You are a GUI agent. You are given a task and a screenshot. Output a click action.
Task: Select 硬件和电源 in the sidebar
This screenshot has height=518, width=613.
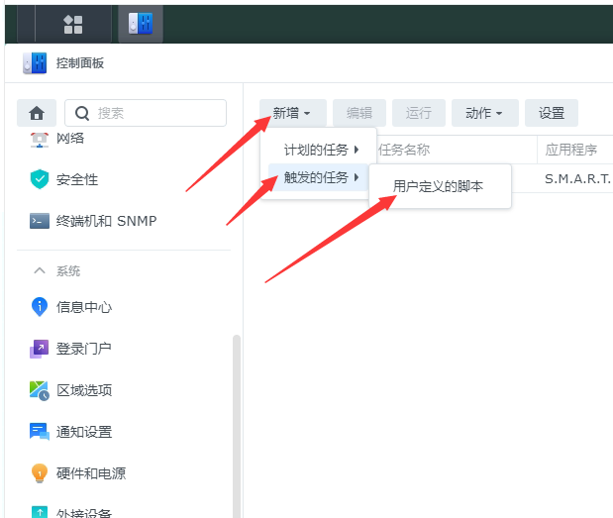91,473
